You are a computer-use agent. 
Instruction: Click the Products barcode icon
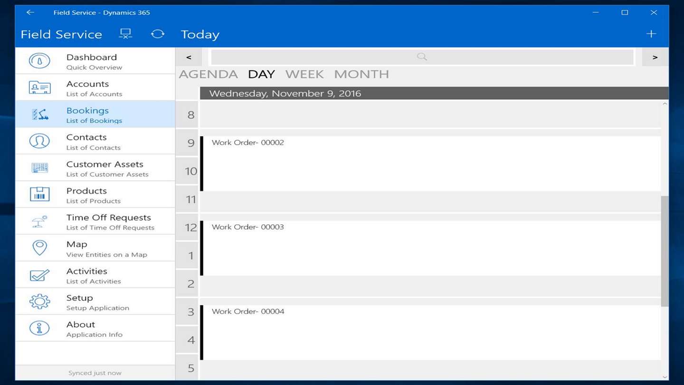tap(39, 194)
